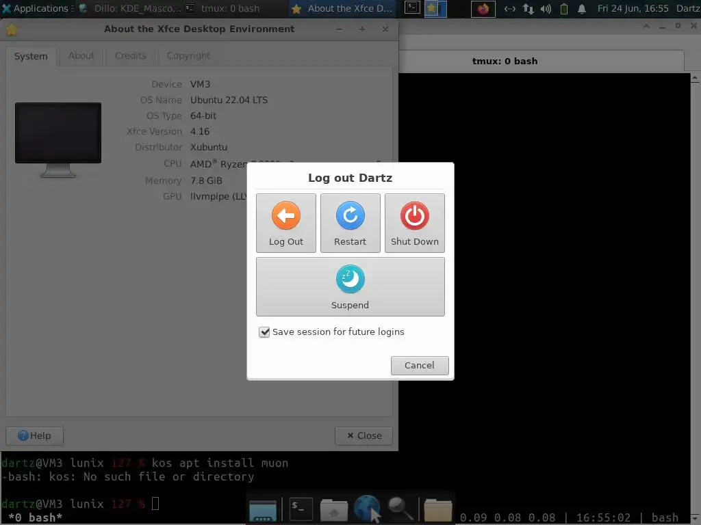The image size is (701, 525).
Task: Click the Xfce version value 4.16
Action: coord(200,132)
